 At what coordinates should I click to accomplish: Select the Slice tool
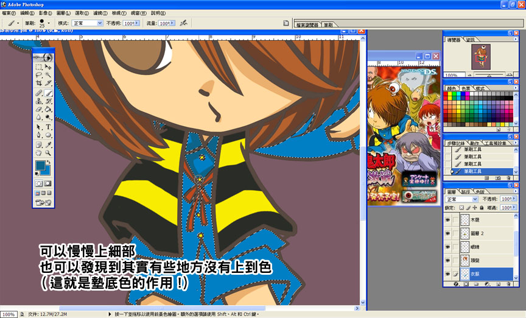48,83
